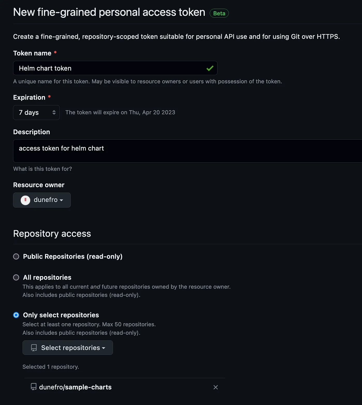The image size is (362, 405).
Task: Click the Only select repositories label
Action: (61, 315)
